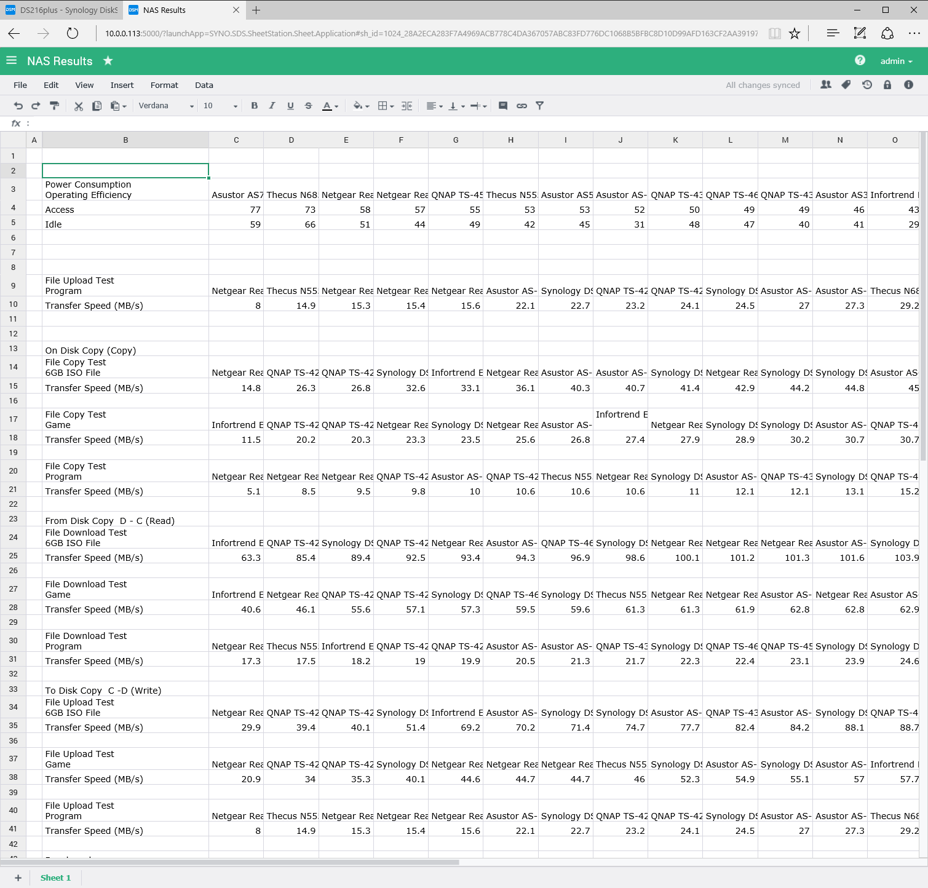This screenshot has height=888, width=928.
Task: Open the Format menu
Action: point(164,85)
